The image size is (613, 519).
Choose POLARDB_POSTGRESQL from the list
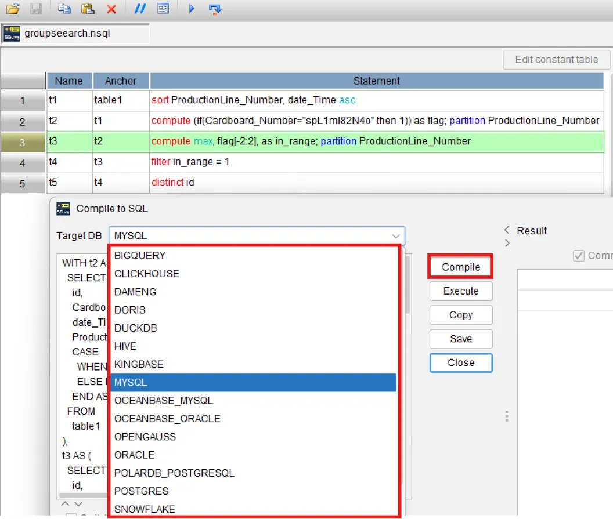pyautogui.click(x=254, y=473)
